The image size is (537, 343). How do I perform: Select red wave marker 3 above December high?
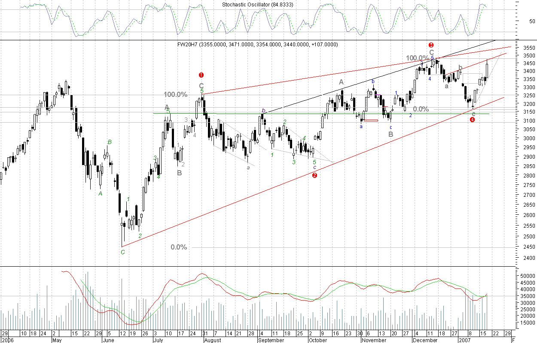pos(431,45)
